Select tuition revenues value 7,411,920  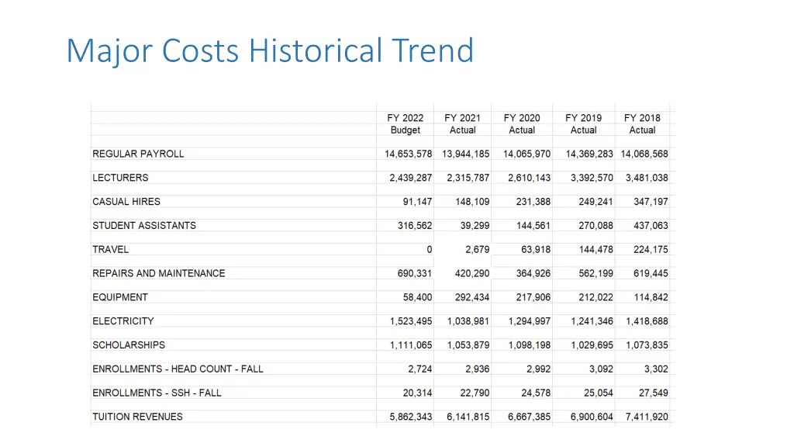647,417
